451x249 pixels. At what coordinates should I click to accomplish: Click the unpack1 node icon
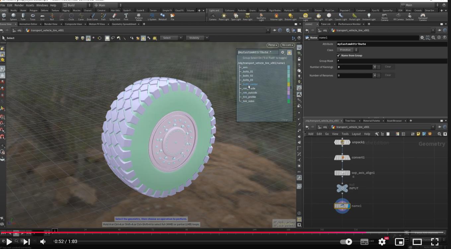coord(342,142)
